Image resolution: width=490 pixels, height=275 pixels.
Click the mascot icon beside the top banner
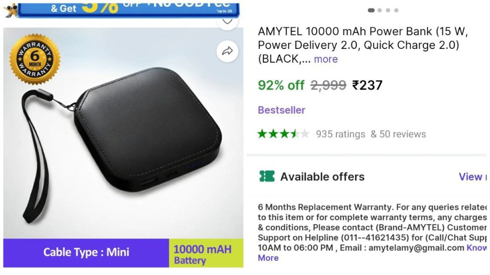pyautogui.click(x=10, y=10)
